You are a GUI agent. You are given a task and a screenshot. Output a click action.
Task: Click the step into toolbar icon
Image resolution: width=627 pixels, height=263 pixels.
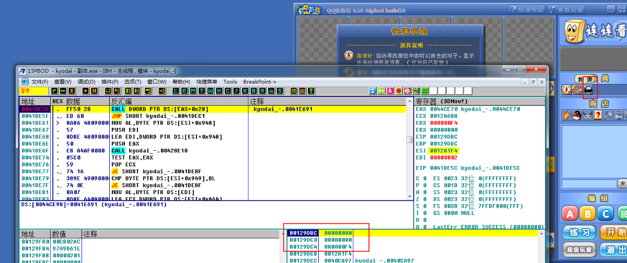(108, 91)
